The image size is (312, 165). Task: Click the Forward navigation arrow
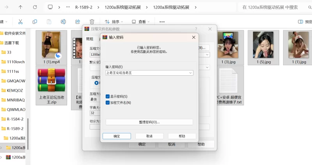click(6, 7)
